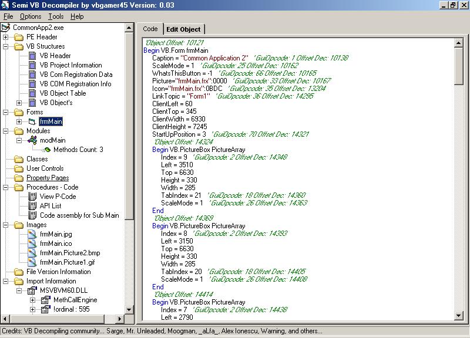Select Code assembly for Sub Main
Viewport: 470px width, 338px height.
click(x=79, y=215)
